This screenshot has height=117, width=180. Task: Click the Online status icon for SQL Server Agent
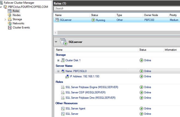point(141,109)
